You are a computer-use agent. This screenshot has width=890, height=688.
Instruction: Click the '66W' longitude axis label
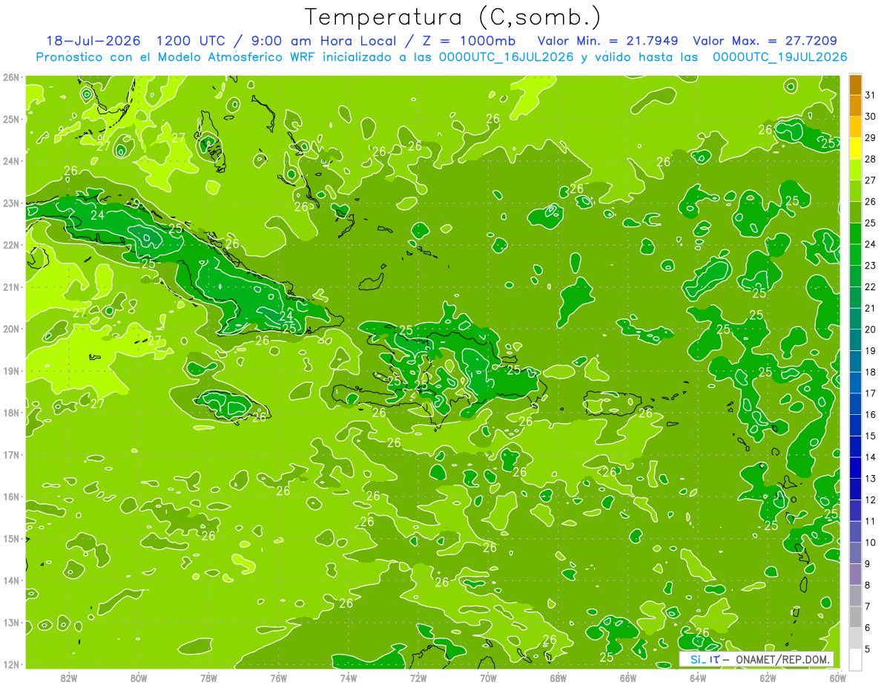pos(628,678)
